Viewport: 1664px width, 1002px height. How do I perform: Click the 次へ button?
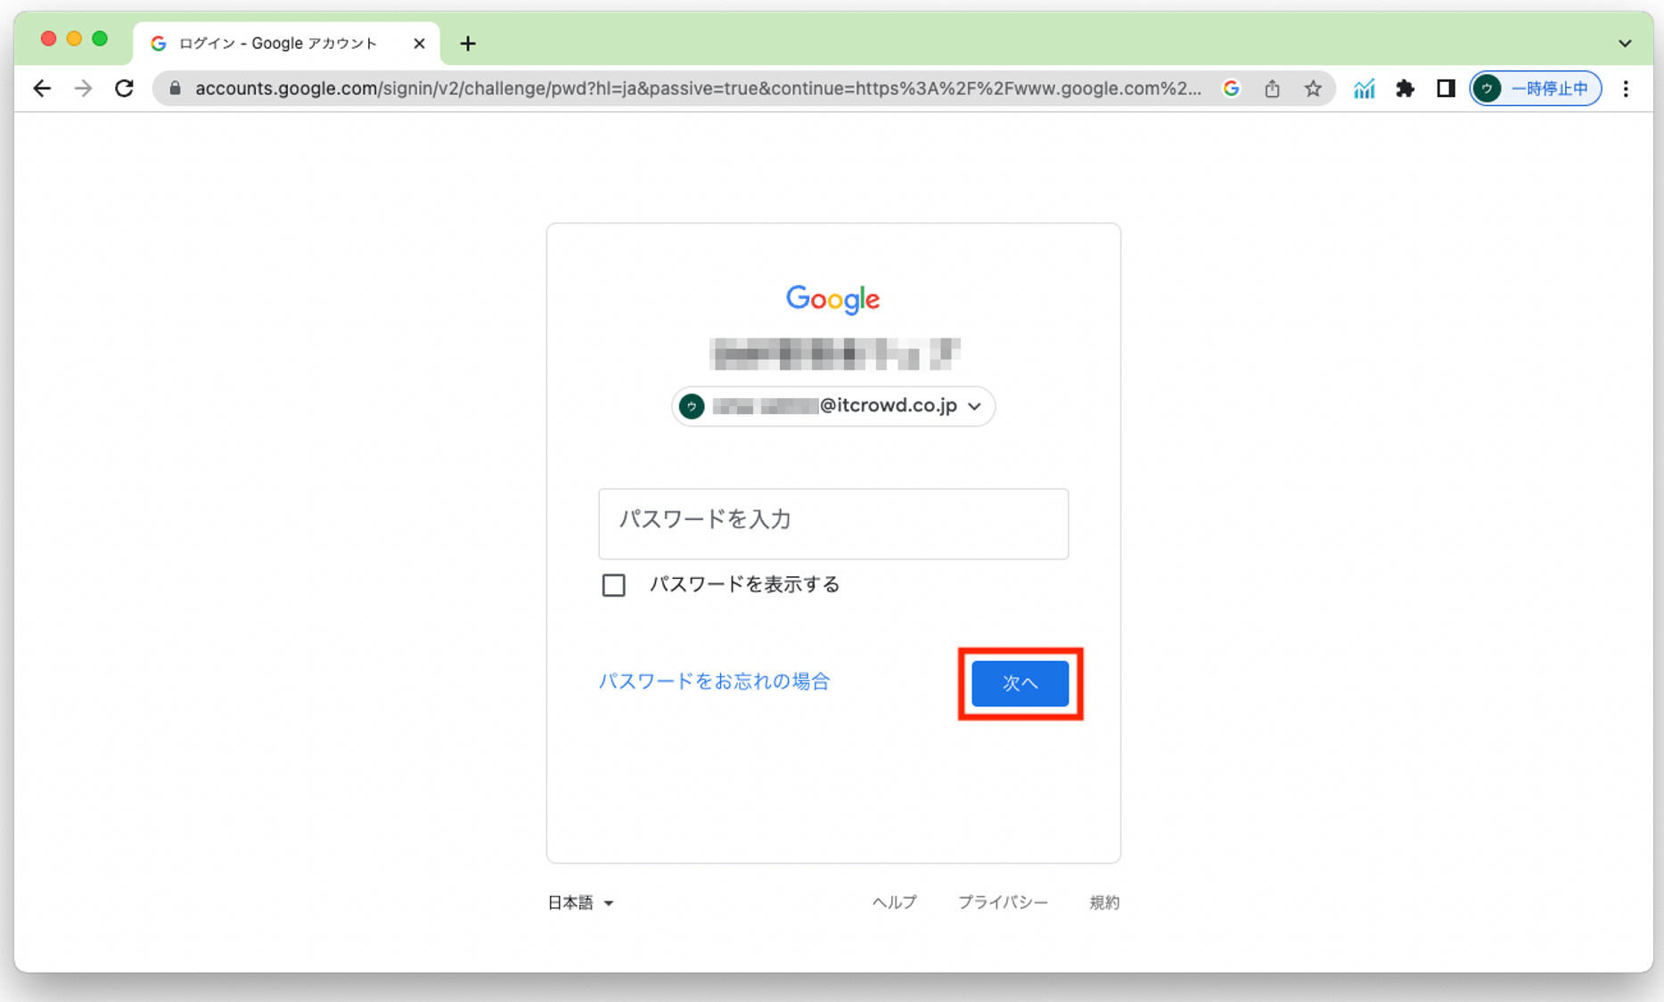click(x=1020, y=683)
